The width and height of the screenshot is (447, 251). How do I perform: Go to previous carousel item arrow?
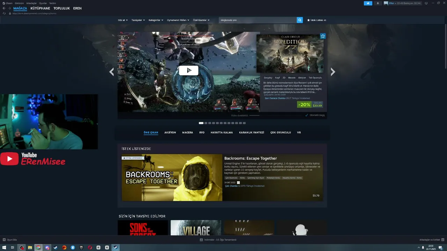pos(111,72)
